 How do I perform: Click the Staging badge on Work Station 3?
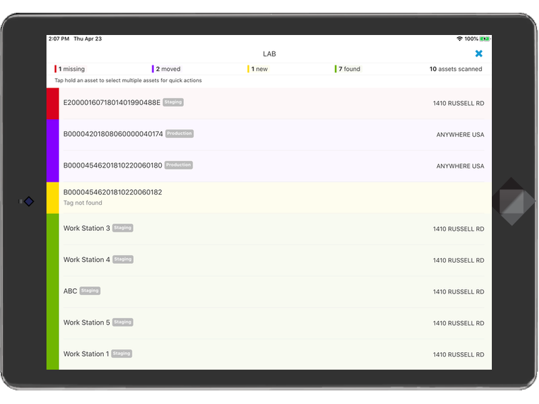123,228
